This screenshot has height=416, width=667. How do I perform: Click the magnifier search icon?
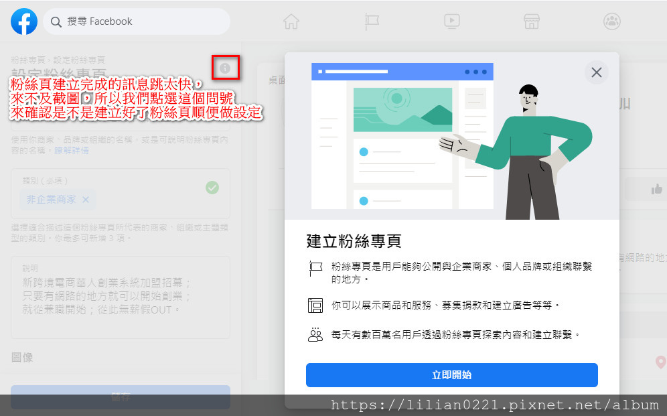pyautogui.click(x=56, y=21)
